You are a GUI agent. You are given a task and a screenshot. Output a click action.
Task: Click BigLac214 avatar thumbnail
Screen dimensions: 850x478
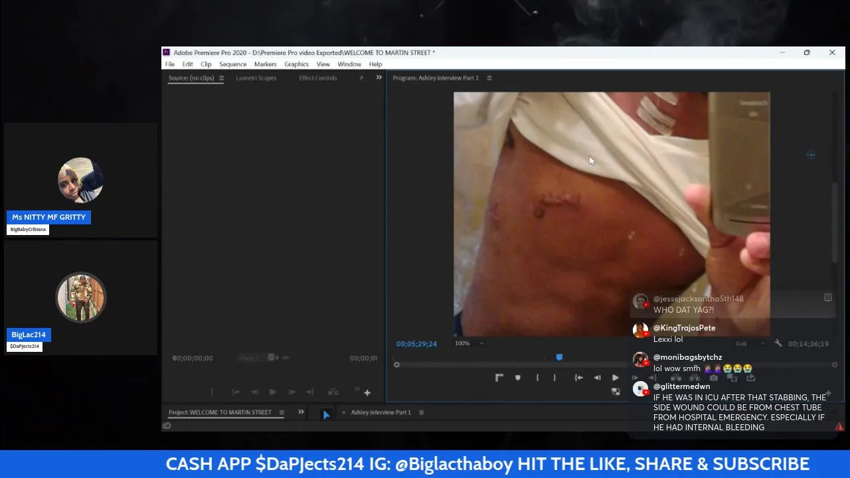[81, 297]
